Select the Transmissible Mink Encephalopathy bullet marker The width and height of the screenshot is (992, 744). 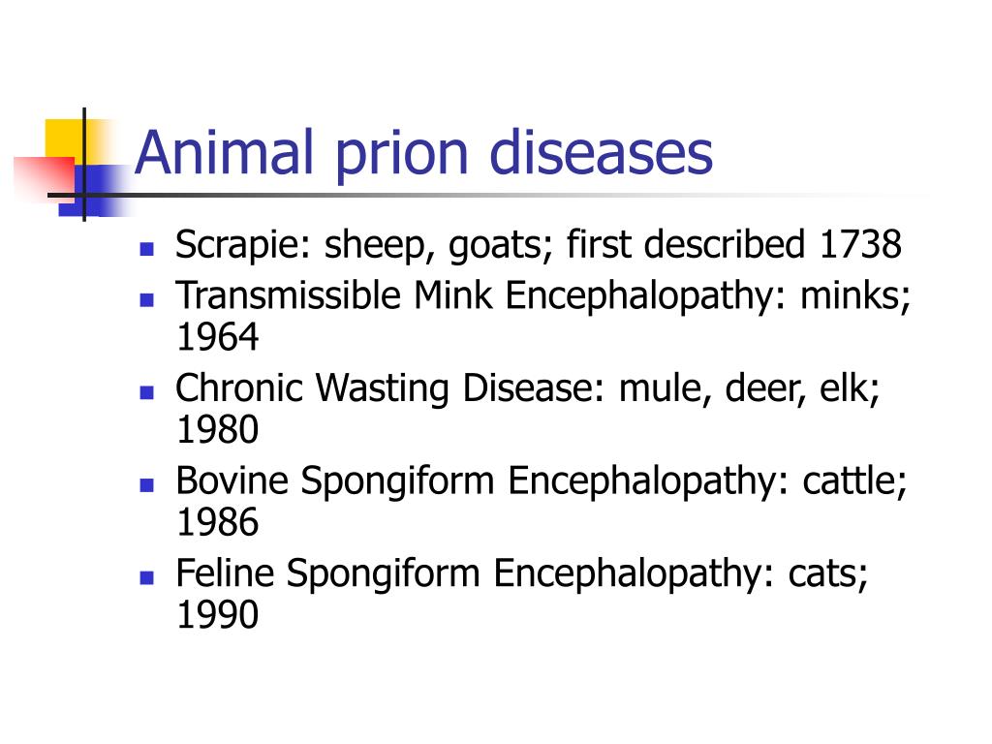(147, 299)
